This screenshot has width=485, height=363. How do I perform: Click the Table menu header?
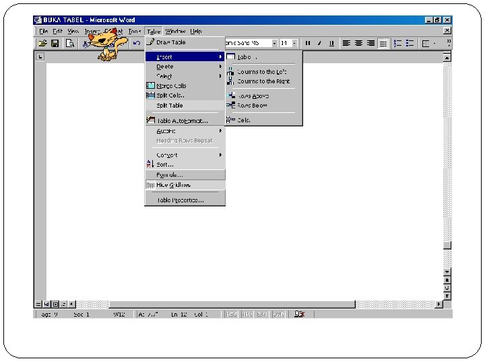click(154, 32)
